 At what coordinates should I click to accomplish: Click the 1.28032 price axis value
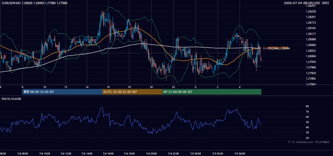tap(311, 51)
